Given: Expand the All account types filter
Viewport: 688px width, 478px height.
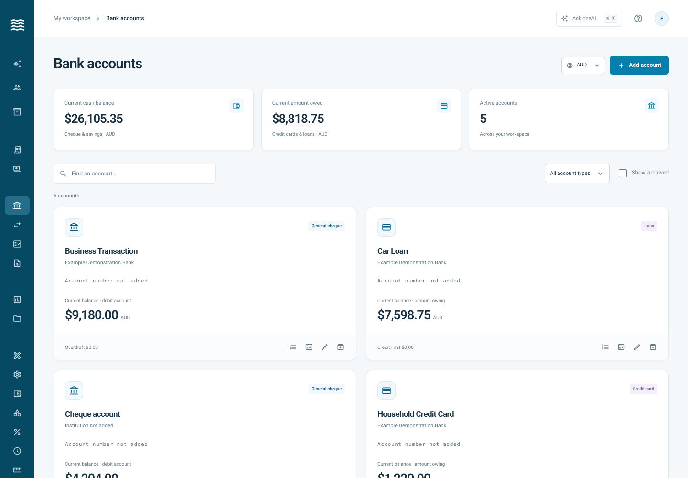Looking at the screenshot, I should click(577, 174).
